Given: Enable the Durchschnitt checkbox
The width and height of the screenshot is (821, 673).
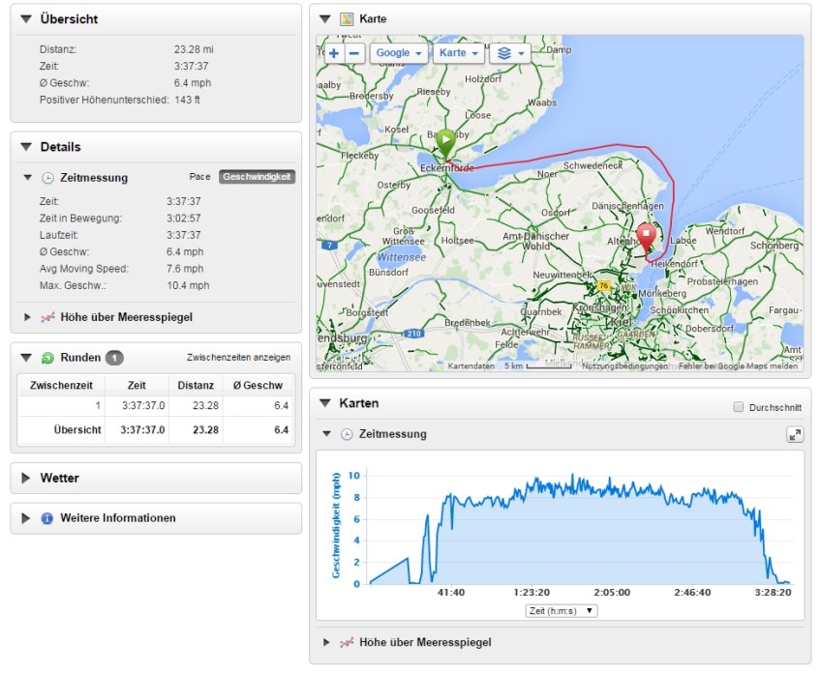Looking at the screenshot, I should (740, 408).
